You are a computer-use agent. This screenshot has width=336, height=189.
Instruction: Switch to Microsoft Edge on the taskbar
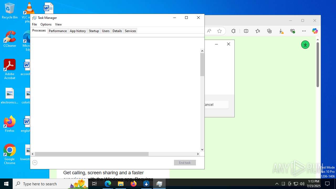[108, 184]
